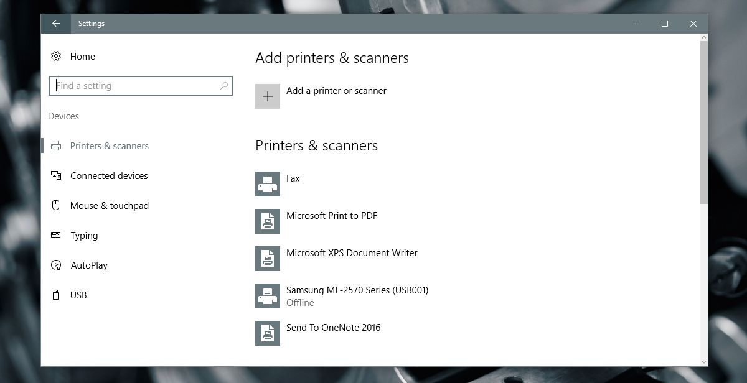
Task: Click the Microsoft Print to PDF icon
Action: point(268,221)
